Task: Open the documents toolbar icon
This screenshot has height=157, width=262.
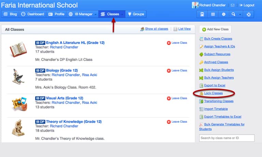Action: (x=202, y=14)
